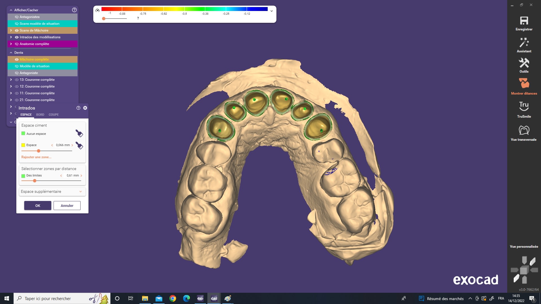Click Rajouter une zone link
The width and height of the screenshot is (541, 304).
tap(36, 157)
